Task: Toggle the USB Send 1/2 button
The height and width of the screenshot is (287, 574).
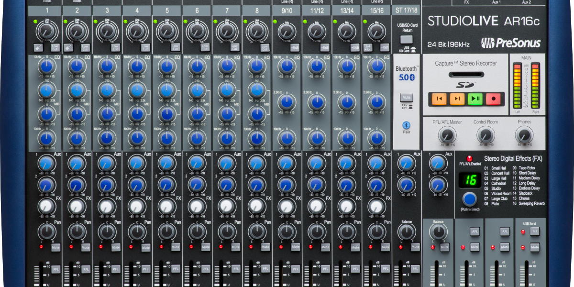Action: [x=535, y=232]
